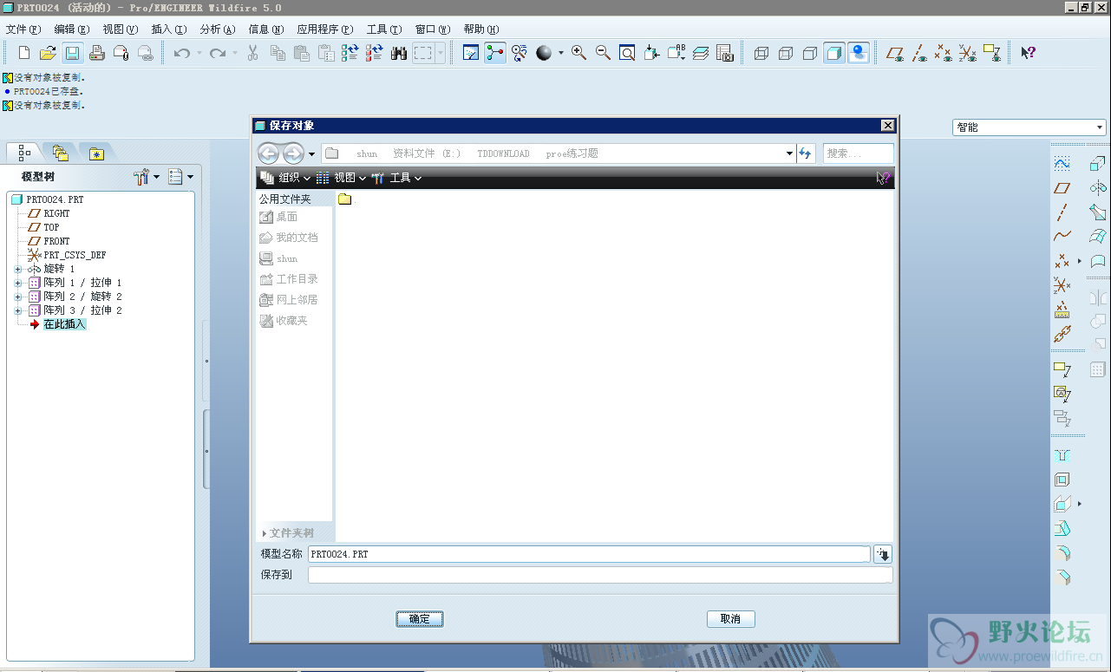Select the Coordinate System tool in right toolbar
The height and width of the screenshot is (672, 1111).
tap(1062, 284)
